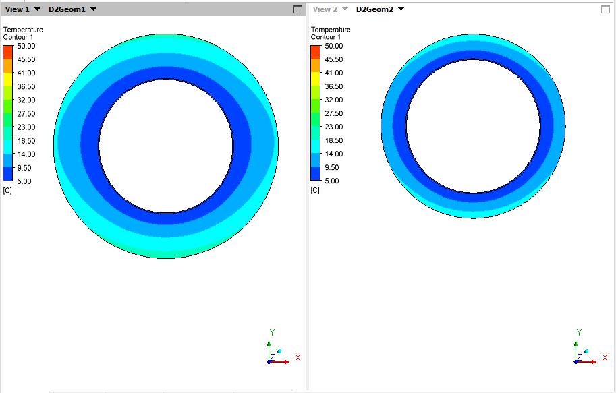Screen dimensions: 616x393
Task: Maximize the View 2 viewport
Action: click(605, 9)
